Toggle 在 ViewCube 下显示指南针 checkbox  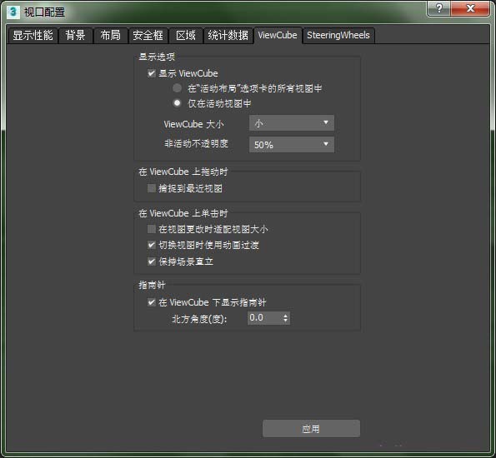click(152, 302)
